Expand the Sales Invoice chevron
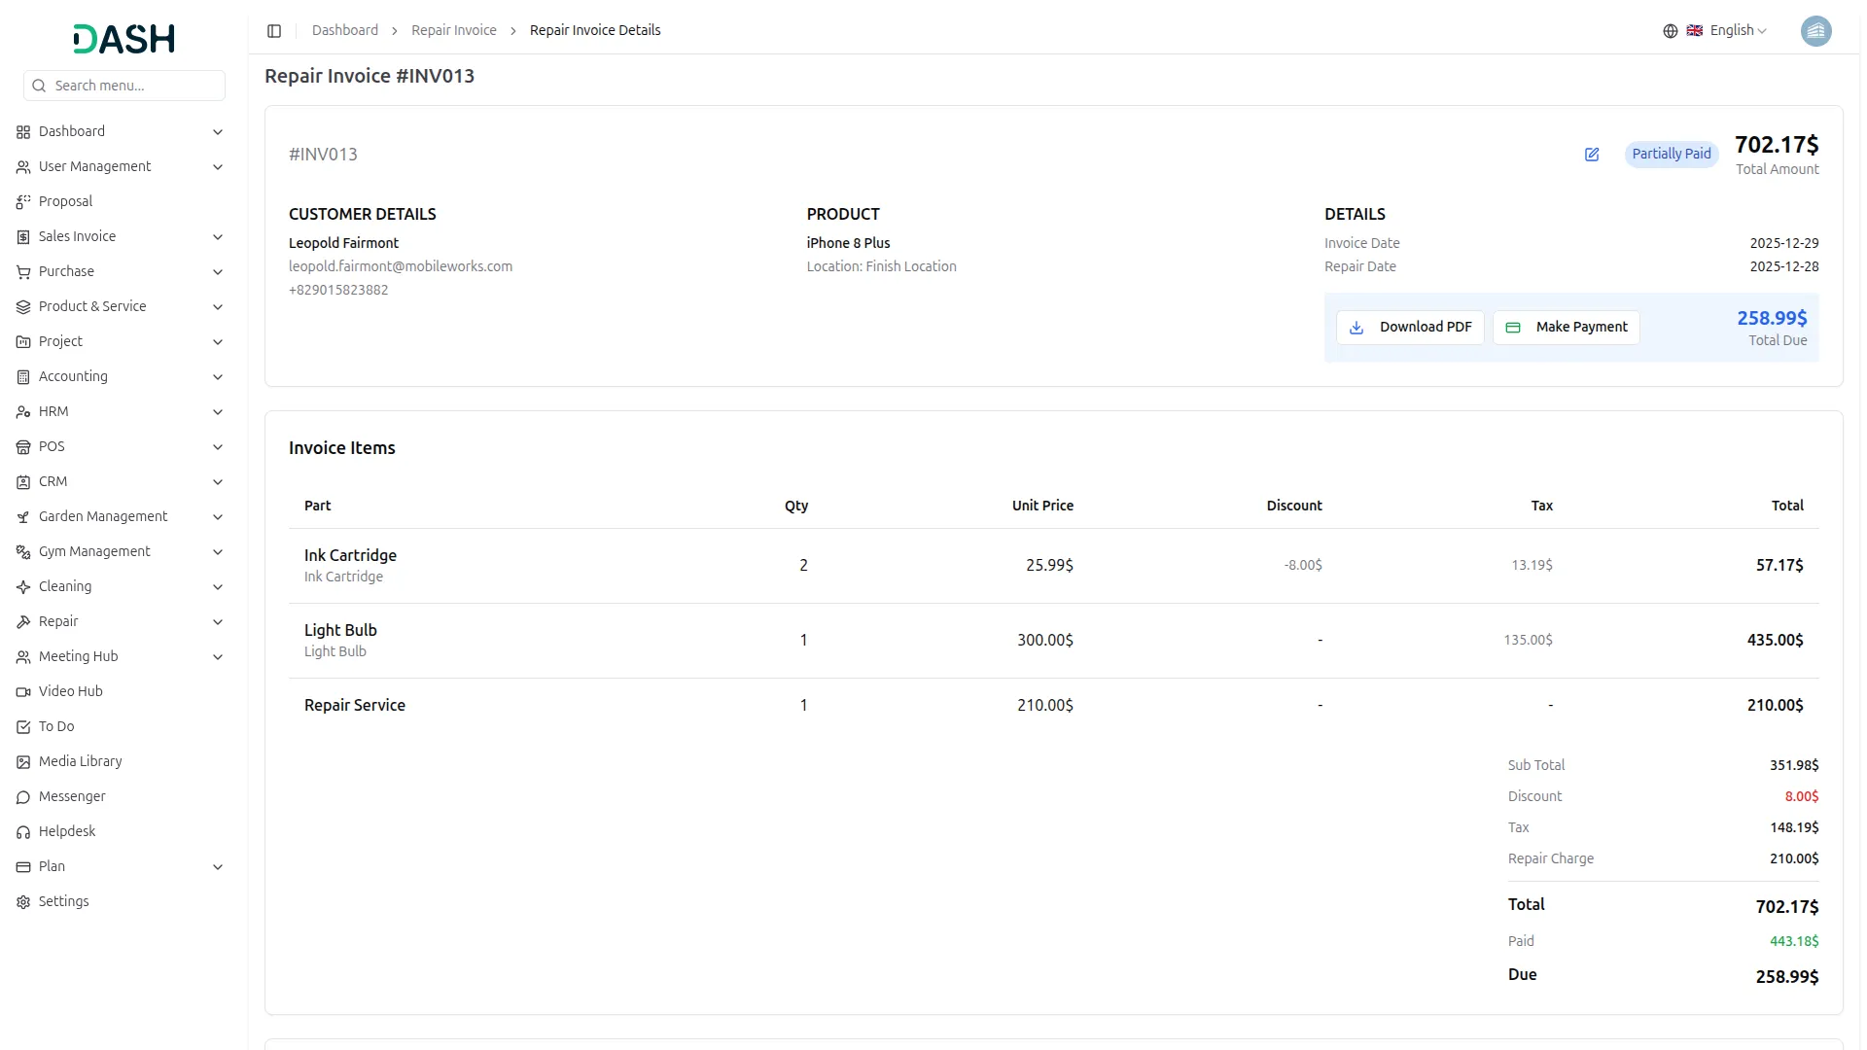Image resolution: width=1867 pixels, height=1050 pixels. point(218,237)
